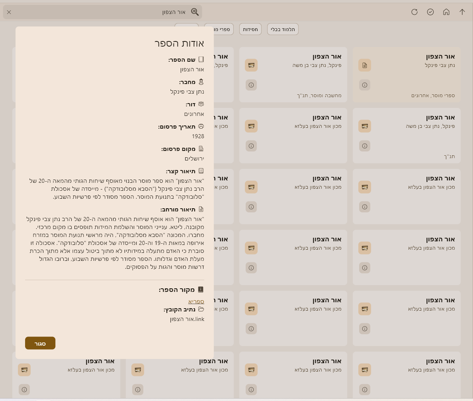
Task: Click the field label מקום פרסום
Action: pyautogui.click(x=178, y=149)
